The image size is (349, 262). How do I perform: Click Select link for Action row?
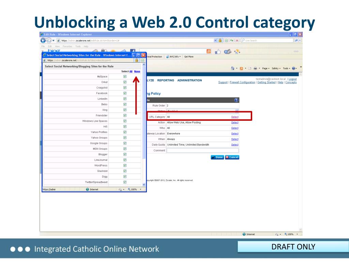point(234,122)
